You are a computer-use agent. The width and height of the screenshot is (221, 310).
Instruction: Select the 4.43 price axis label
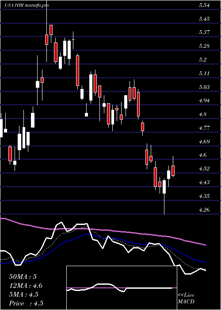[x=204, y=182]
